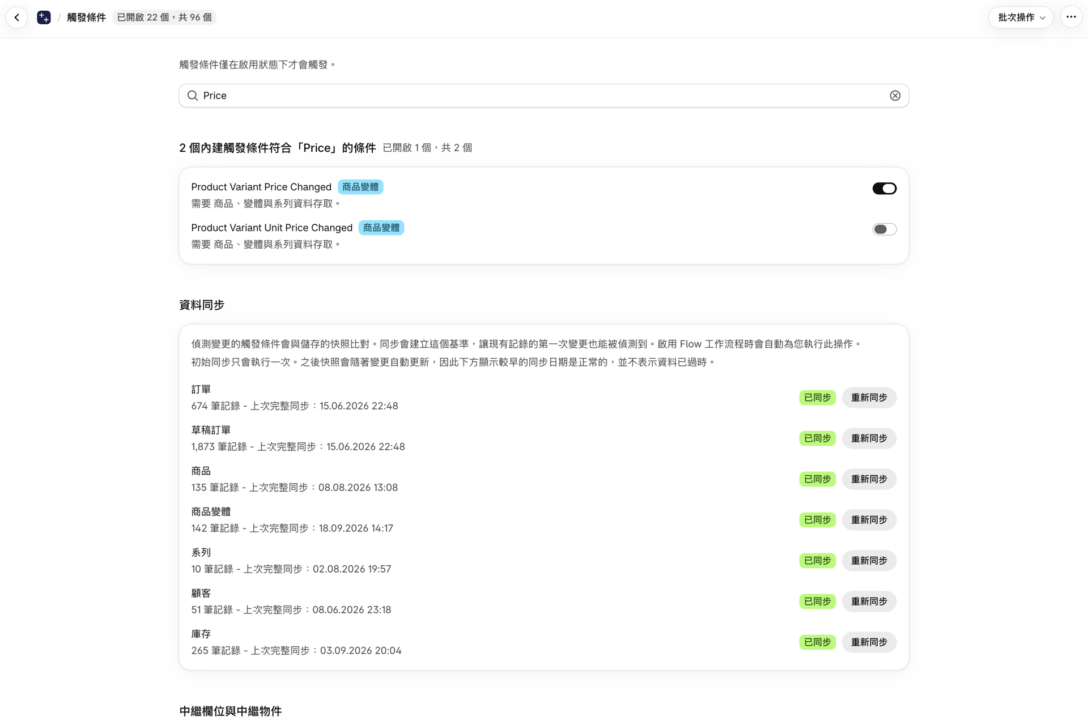Click the 中繼欄位與中繼物件 section heading
Image resolution: width=1088 pixels, height=725 pixels.
coord(230,711)
